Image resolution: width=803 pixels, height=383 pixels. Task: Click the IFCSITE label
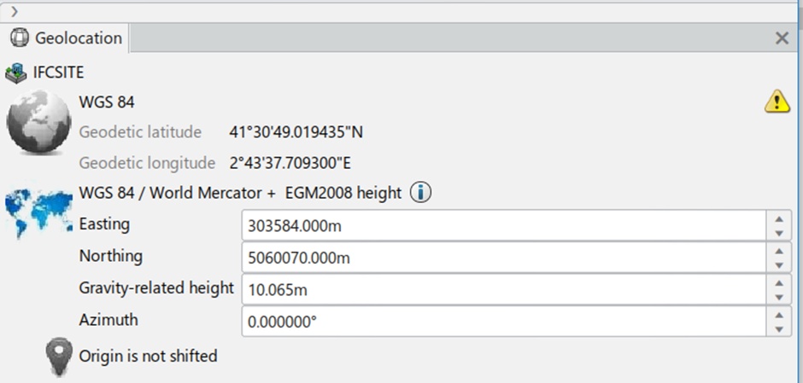tap(58, 73)
